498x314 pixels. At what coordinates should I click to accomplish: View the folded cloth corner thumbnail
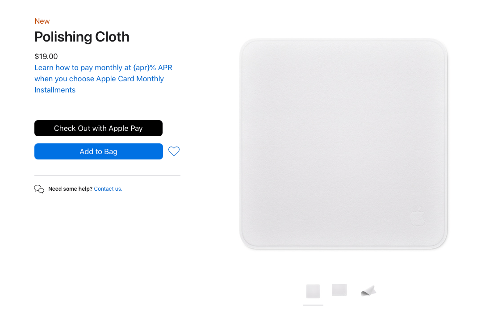click(368, 290)
